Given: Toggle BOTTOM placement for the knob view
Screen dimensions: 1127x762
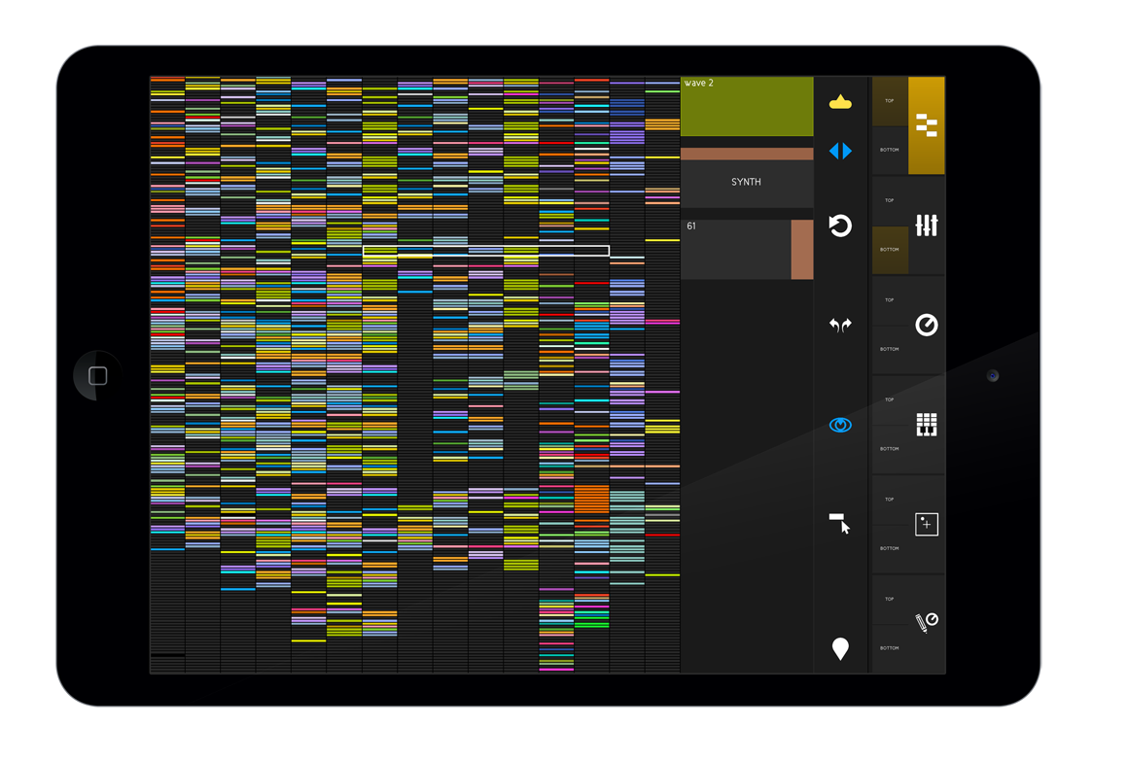Looking at the screenshot, I should 890,349.
